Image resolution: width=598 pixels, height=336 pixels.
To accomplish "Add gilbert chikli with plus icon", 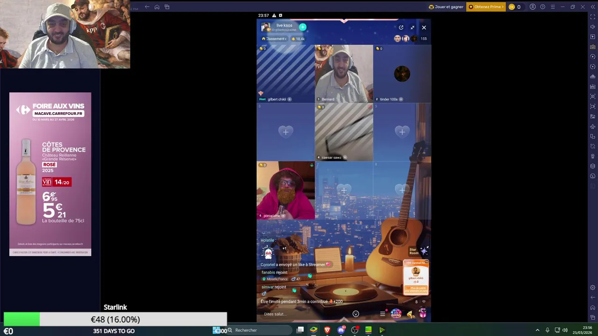I will 289,99.
